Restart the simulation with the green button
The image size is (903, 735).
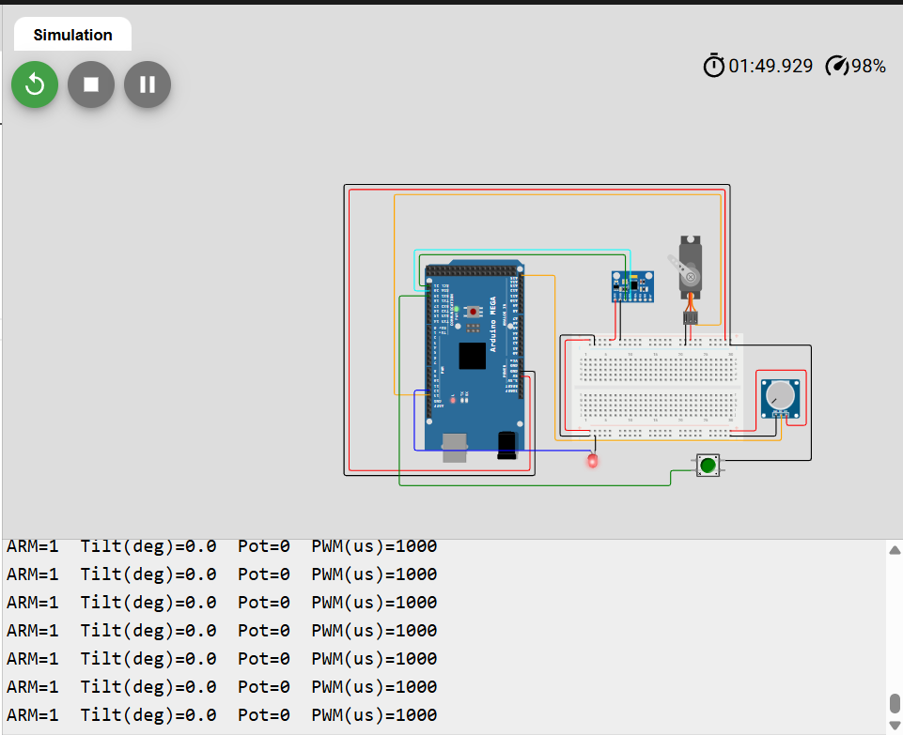[35, 85]
